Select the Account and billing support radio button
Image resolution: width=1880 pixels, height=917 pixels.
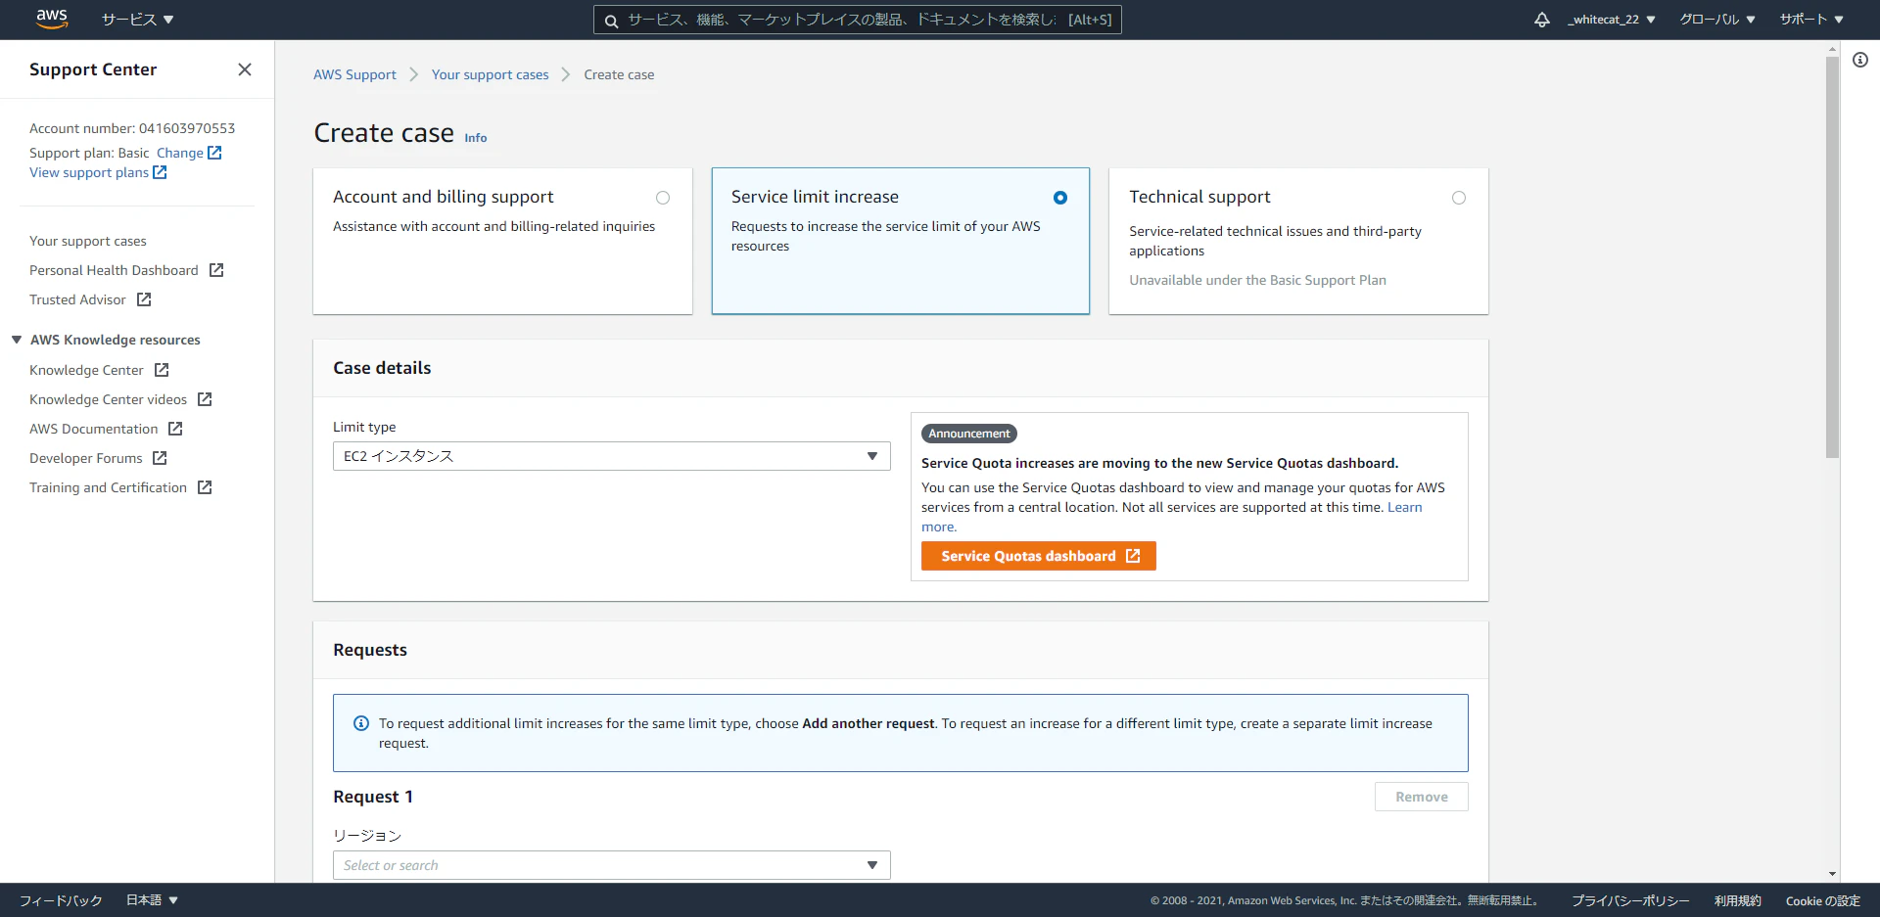[x=663, y=197]
